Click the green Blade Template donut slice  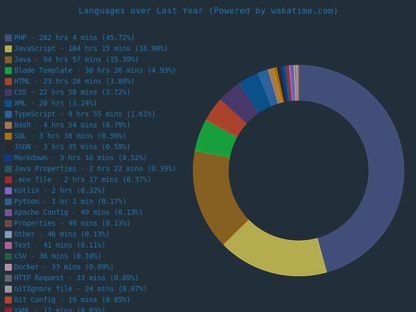(214, 139)
